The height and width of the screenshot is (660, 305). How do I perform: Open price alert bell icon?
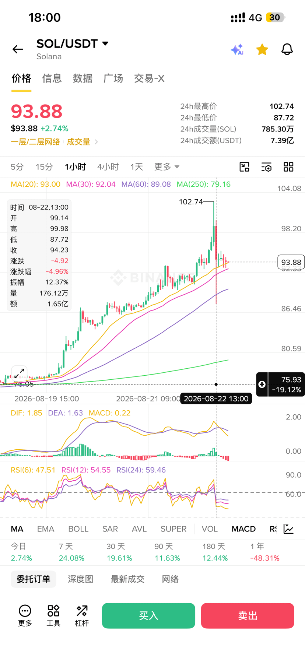coord(287,49)
